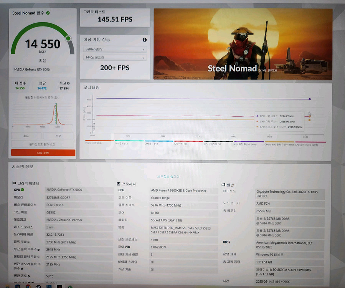Click the package value Socket AM5 (LGA1718)

point(166,220)
